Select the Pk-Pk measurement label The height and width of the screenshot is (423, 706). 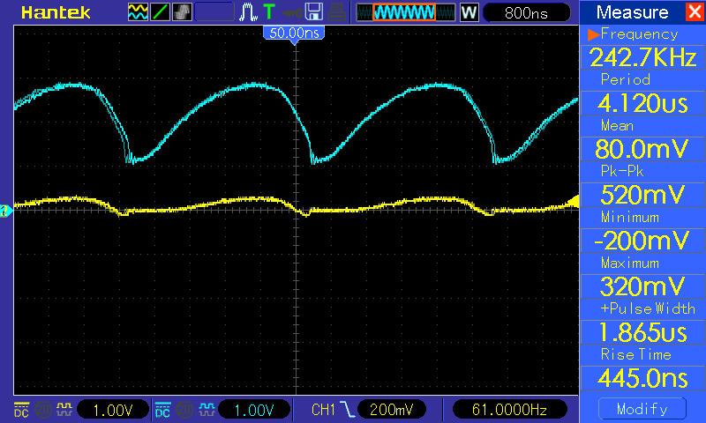[622, 171]
